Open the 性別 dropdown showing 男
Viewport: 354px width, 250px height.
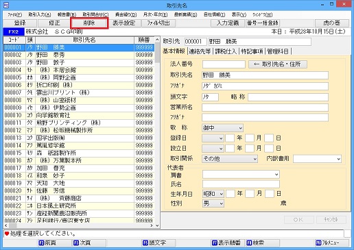pyautogui.click(x=213, y=203)
